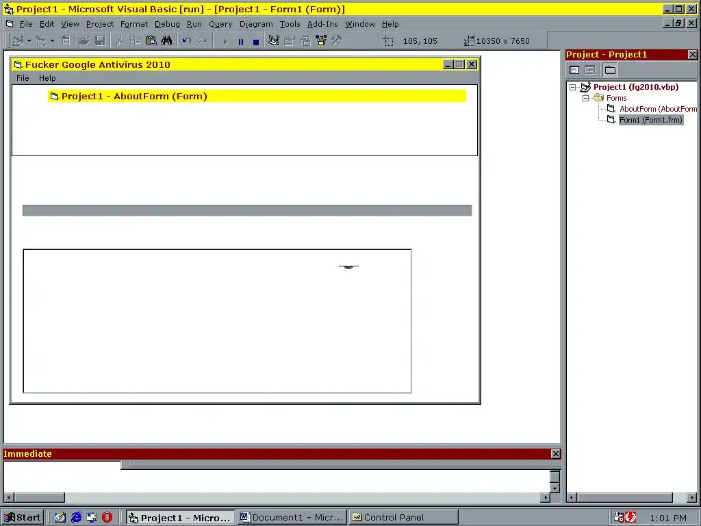Click the Save Project floppy icon
Image resolution: width=701 pixels, height=526 pixels.
[x=100, y=40]
